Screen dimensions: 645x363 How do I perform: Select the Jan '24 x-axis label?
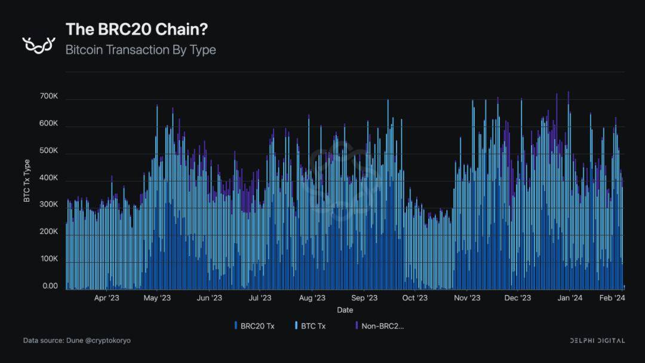(570, 298)
